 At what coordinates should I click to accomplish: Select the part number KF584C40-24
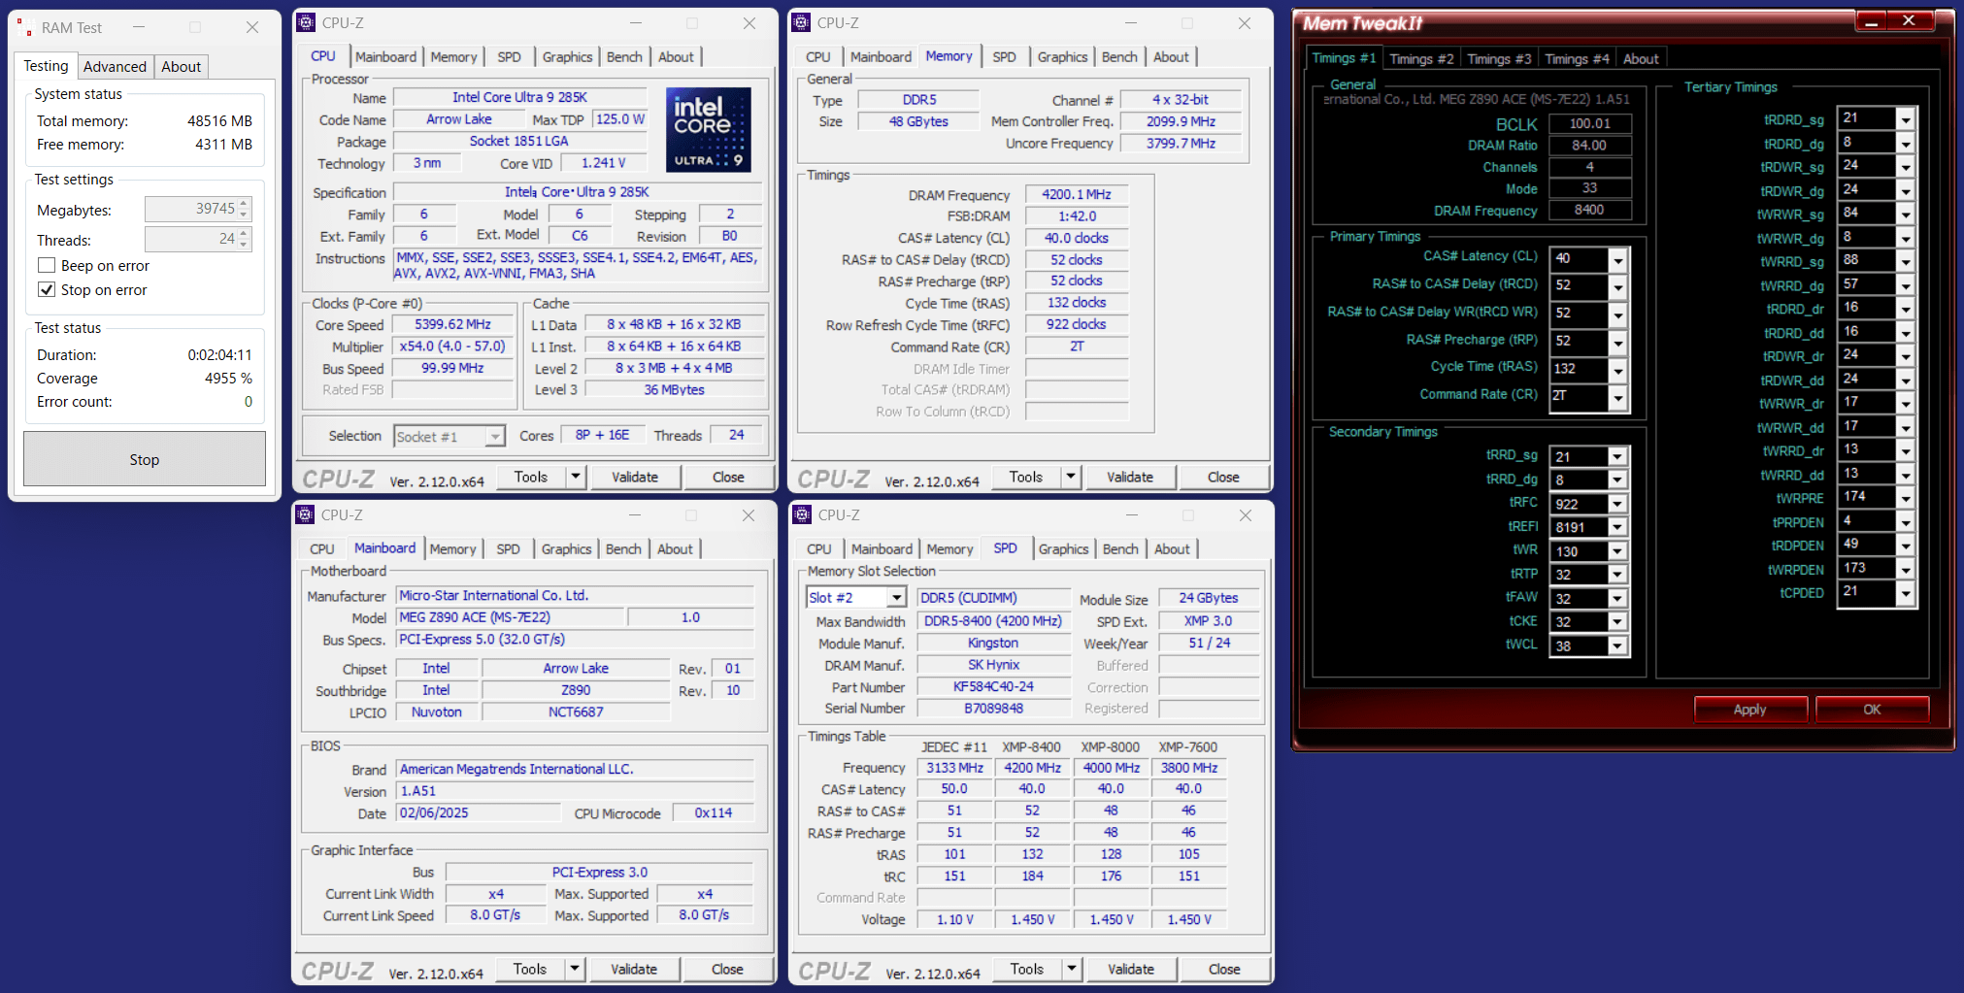tap(993, 686)
